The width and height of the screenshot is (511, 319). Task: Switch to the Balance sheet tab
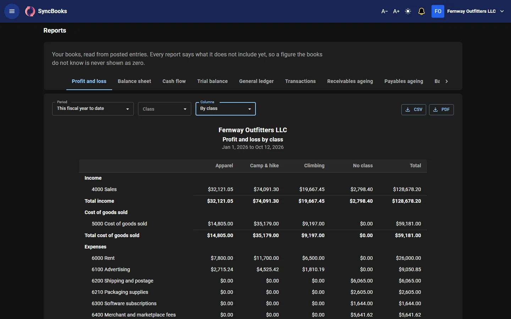pyautogui.click(x=134, y=81)
